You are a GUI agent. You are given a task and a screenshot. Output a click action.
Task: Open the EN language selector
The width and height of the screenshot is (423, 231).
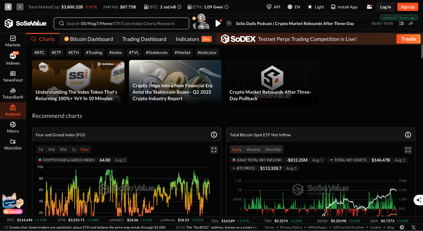[294, 7]
